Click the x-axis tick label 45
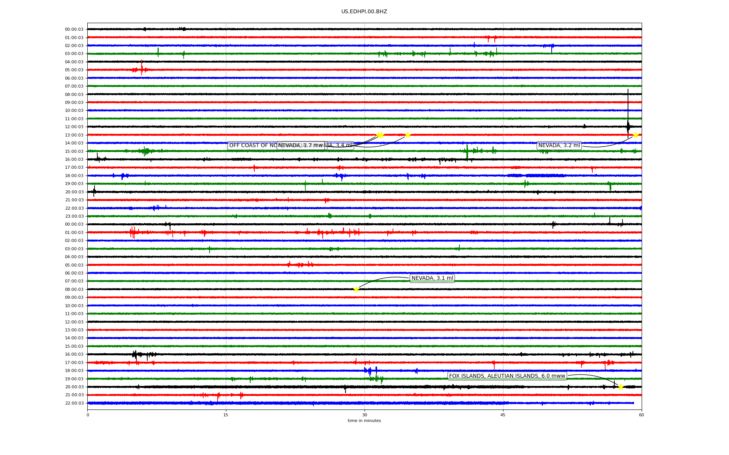This screenshot has width=729, height=455. point(503,415)
